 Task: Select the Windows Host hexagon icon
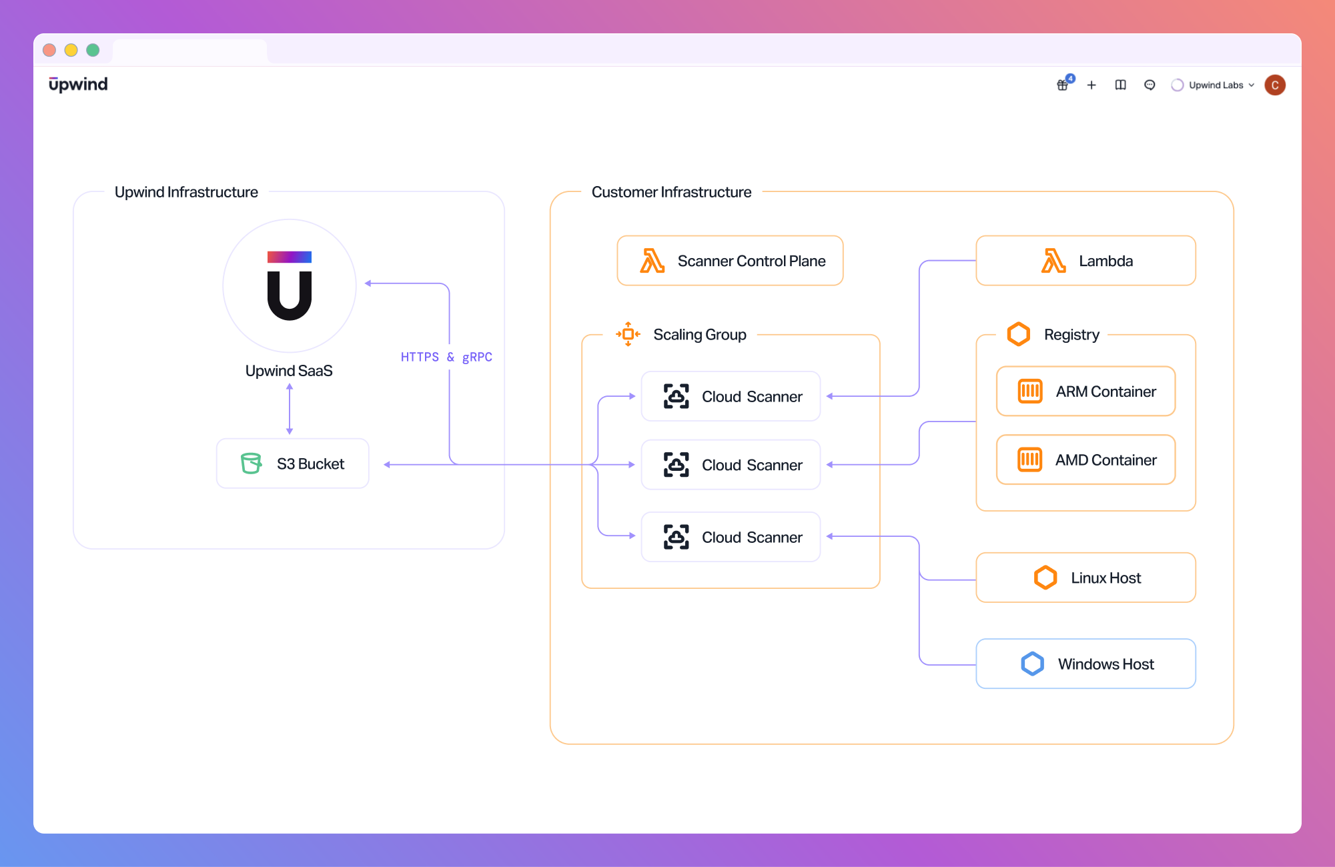(x=1032, y=664)
